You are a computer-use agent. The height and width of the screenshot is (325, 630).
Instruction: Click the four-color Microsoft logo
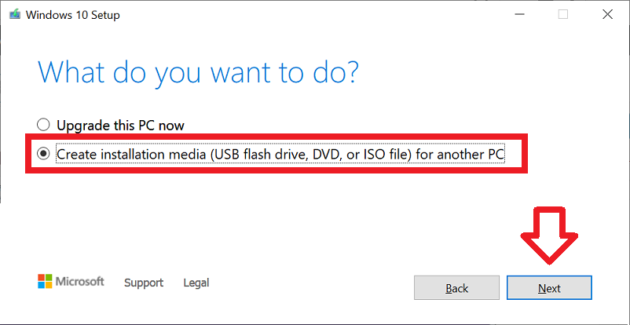coord(45,281)
